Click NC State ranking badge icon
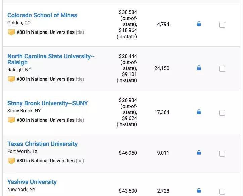243x196 pixels. point(11,79)
